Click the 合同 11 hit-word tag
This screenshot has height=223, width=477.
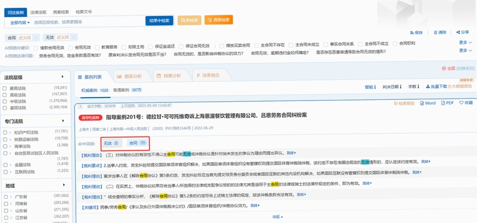[138, 143]
